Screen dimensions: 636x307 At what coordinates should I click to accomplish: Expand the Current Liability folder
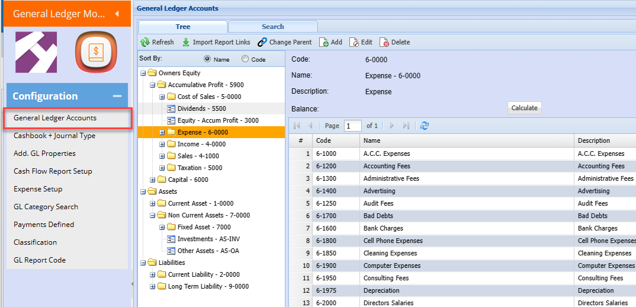pos(153,274)
